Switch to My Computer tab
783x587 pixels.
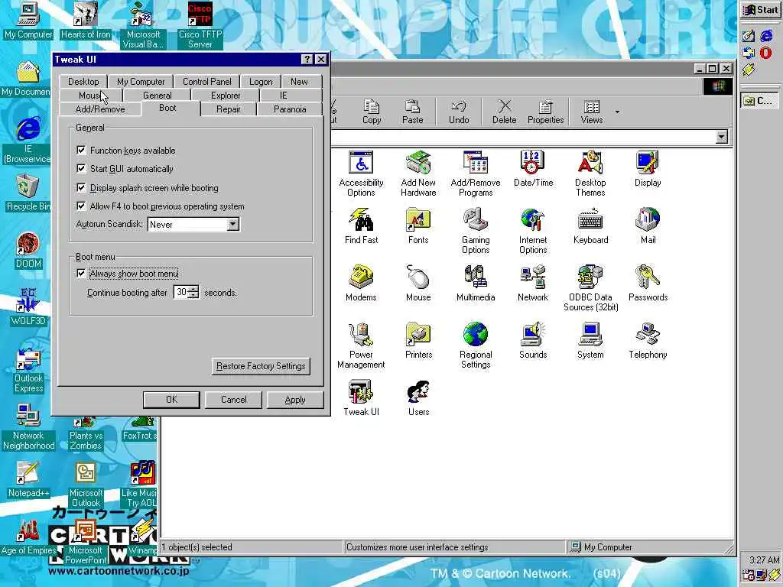click(x=141, y=81)
